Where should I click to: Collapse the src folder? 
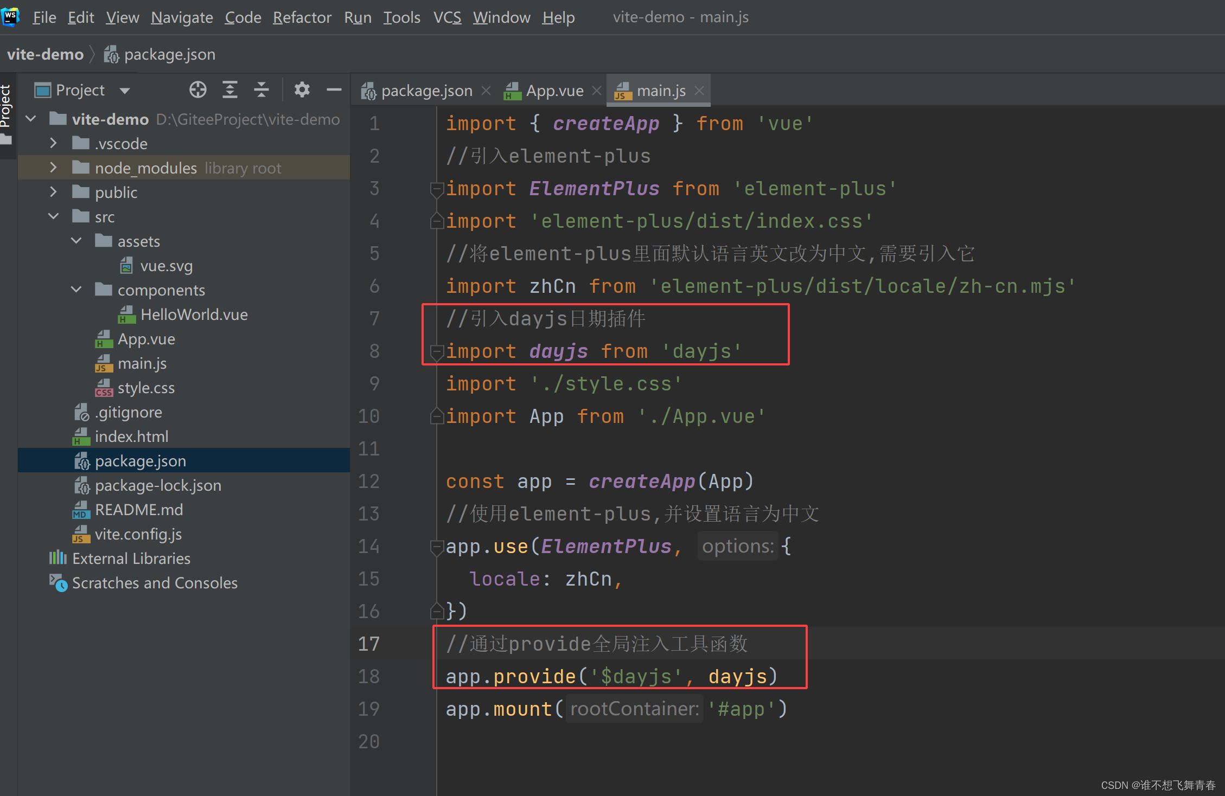point(53,216)
